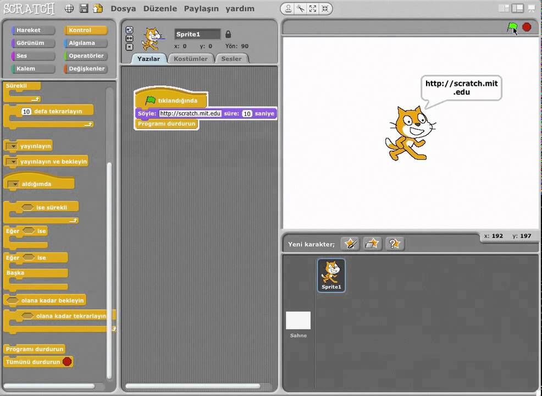Select the Hareket block category
This screenshot has height=396, width=542.
tap(33, 30)
